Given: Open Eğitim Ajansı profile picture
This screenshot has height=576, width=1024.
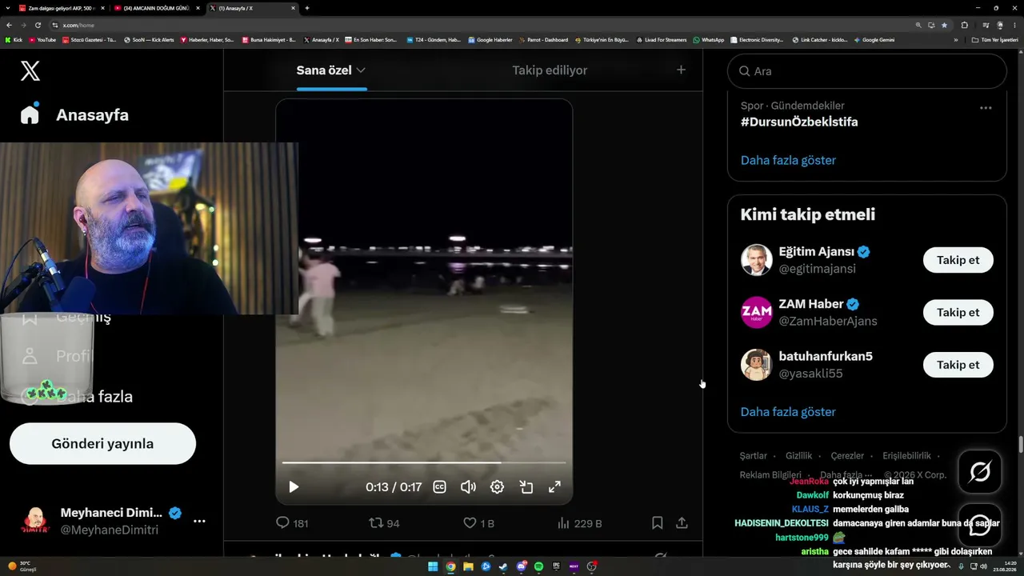Looking at the screenshot, I should tap(756, 260).
